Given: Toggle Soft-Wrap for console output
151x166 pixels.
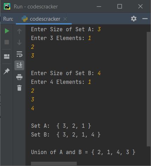Looking at the screenshot, I should [x=19, y=54].
